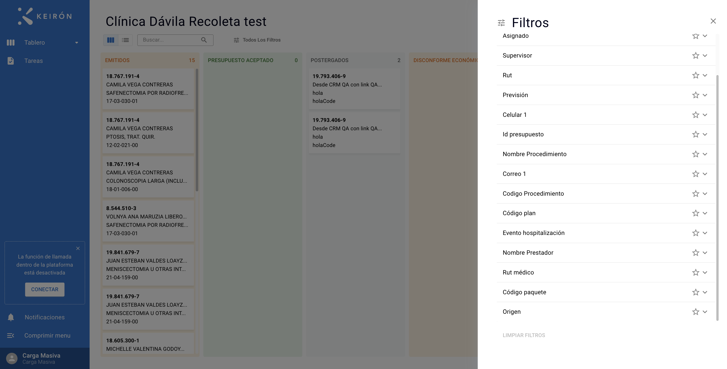Click the search magnifier icon
The image size is (727, 369).
[204, 40]
